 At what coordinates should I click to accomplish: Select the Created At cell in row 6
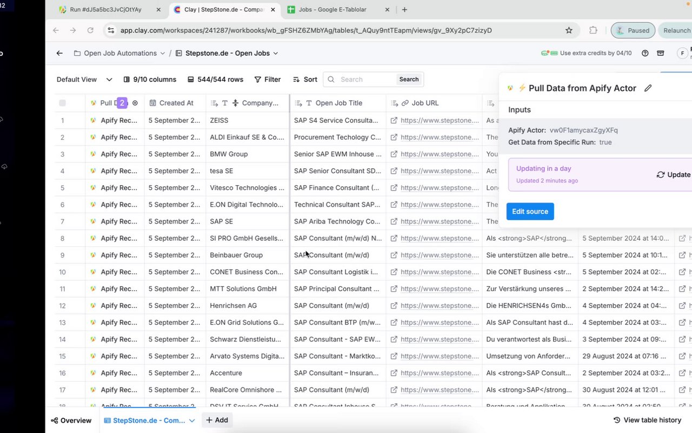[x=175, y=205]
